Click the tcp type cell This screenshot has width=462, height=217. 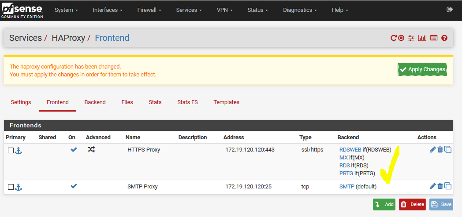click(305, 186)
